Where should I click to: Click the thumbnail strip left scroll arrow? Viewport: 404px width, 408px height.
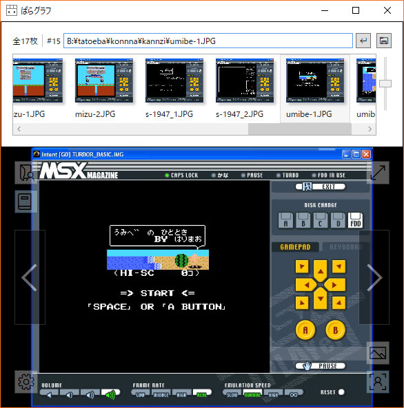tap(19, 129)
